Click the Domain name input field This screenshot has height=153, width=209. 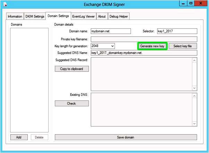pos(111,31)
